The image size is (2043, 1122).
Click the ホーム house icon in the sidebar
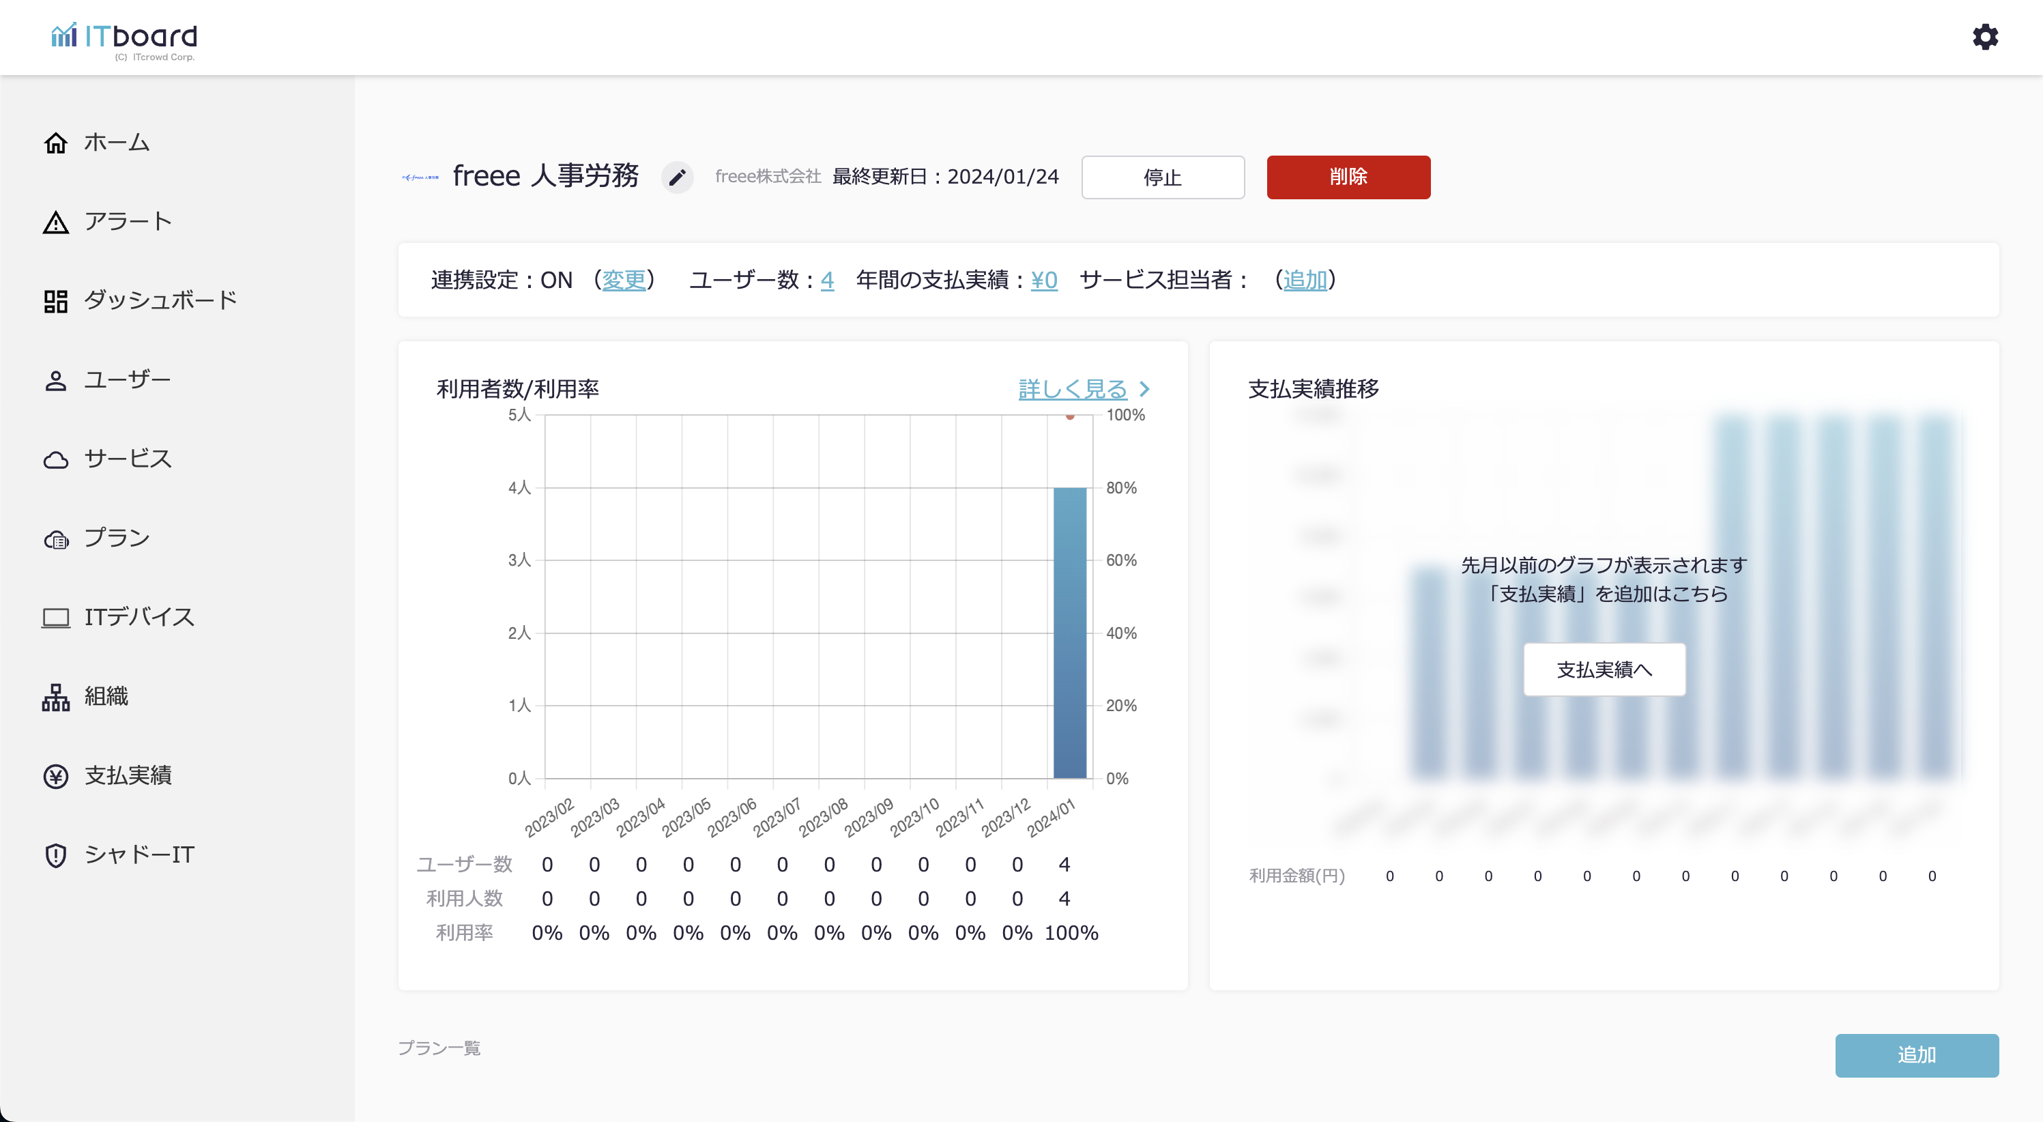55,143
